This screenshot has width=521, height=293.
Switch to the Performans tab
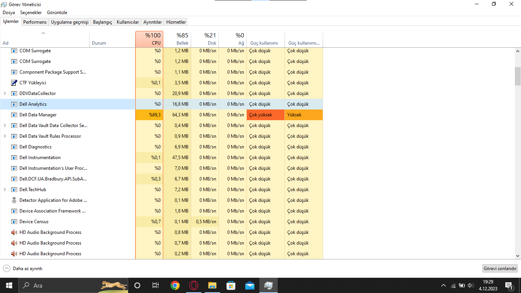point(35,22)
